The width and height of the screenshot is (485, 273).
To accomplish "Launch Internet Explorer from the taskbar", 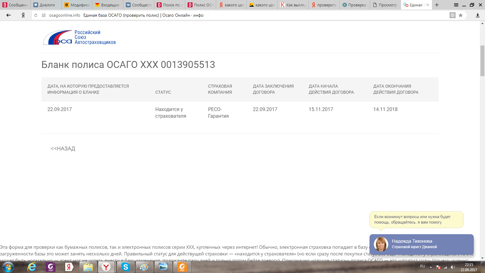I will (x=32, y=267).
